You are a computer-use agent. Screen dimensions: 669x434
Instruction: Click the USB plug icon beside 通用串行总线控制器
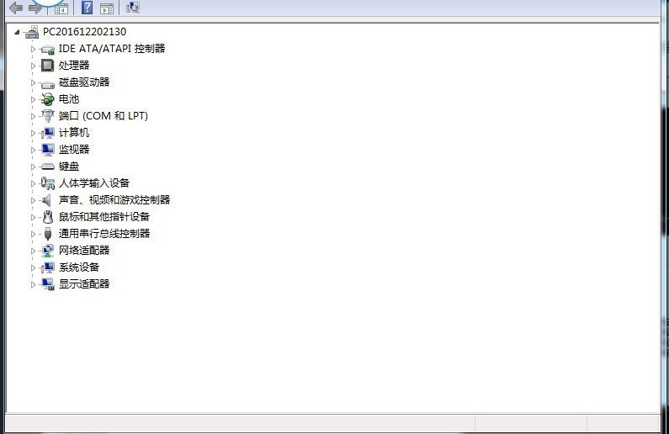tap(48, 234)
